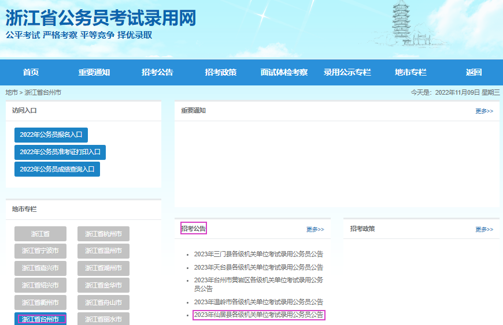Open the 2022年公务员报名入口 button
This screenshot has height=325, width=503.
[x=51, y=135]
